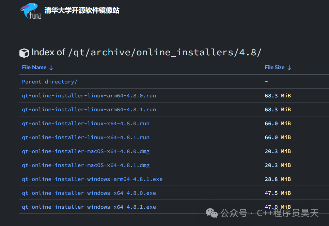Click the sort arrow next to File Name

51,68
